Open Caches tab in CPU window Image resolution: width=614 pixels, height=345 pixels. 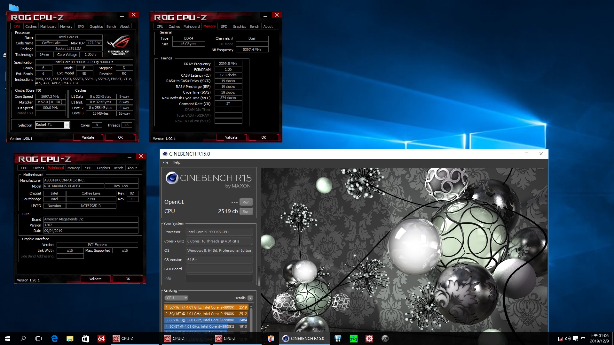(31, 27)
